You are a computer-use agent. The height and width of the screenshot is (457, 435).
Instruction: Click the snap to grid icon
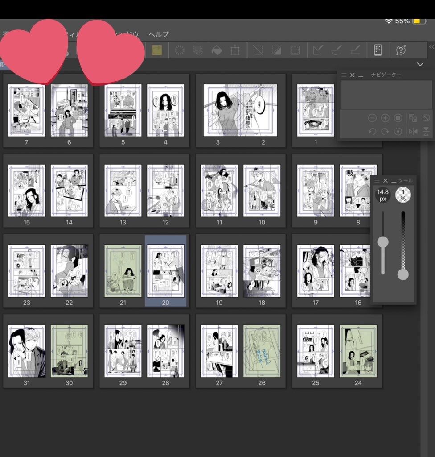(x=356, y=50)
